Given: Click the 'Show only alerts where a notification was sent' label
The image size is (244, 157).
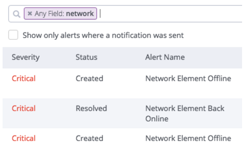Looking at the screenshot, I should 103,35.
